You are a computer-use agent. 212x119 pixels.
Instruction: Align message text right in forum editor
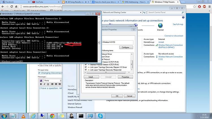pyautogui.click(x=59, y=84)
